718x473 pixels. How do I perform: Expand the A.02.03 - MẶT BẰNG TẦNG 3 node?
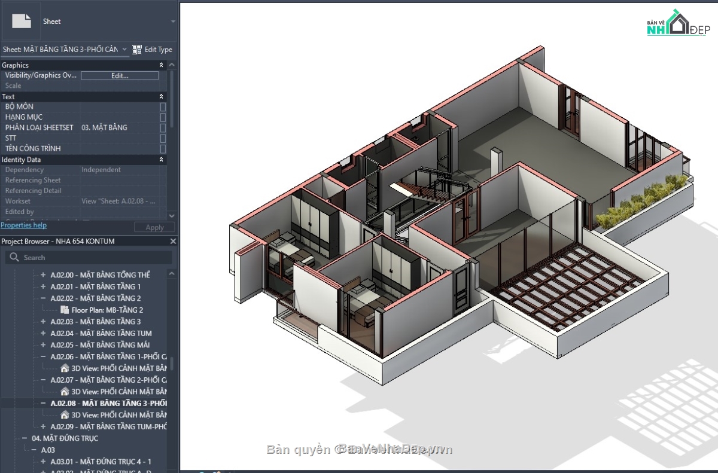[x=43, y=322]
